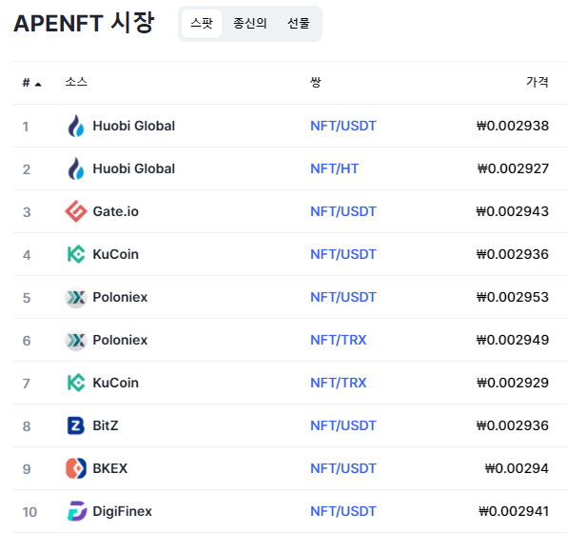Click the price ₩0.002938

513,126
